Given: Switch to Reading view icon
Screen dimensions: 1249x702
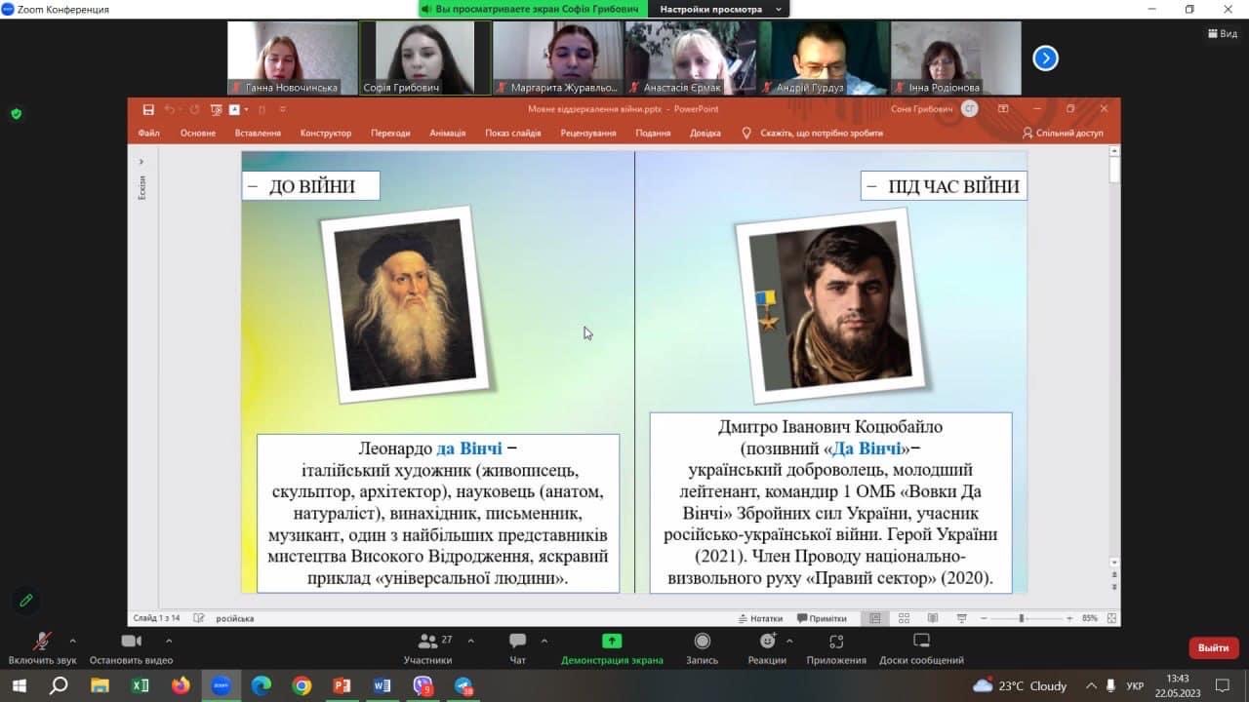Looking at the screenshot, I should point(933,618).
